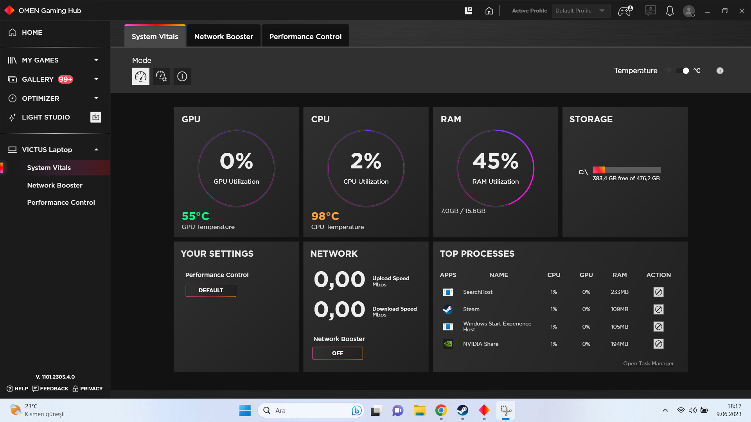This screenshot has height=422, width=751.
Task: Switch to the Network Booster tab
Action: coord(223,36)
